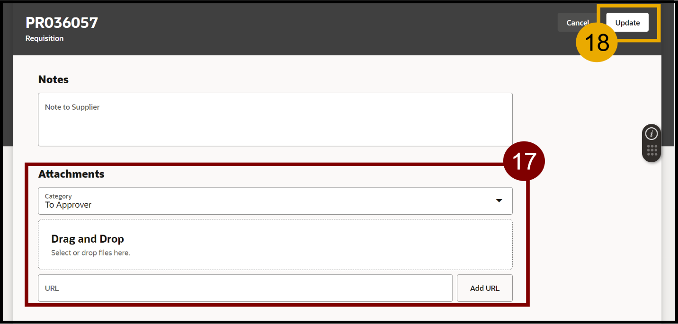
Task: Click into the URL input field
Action: click(x=245, y=288)
